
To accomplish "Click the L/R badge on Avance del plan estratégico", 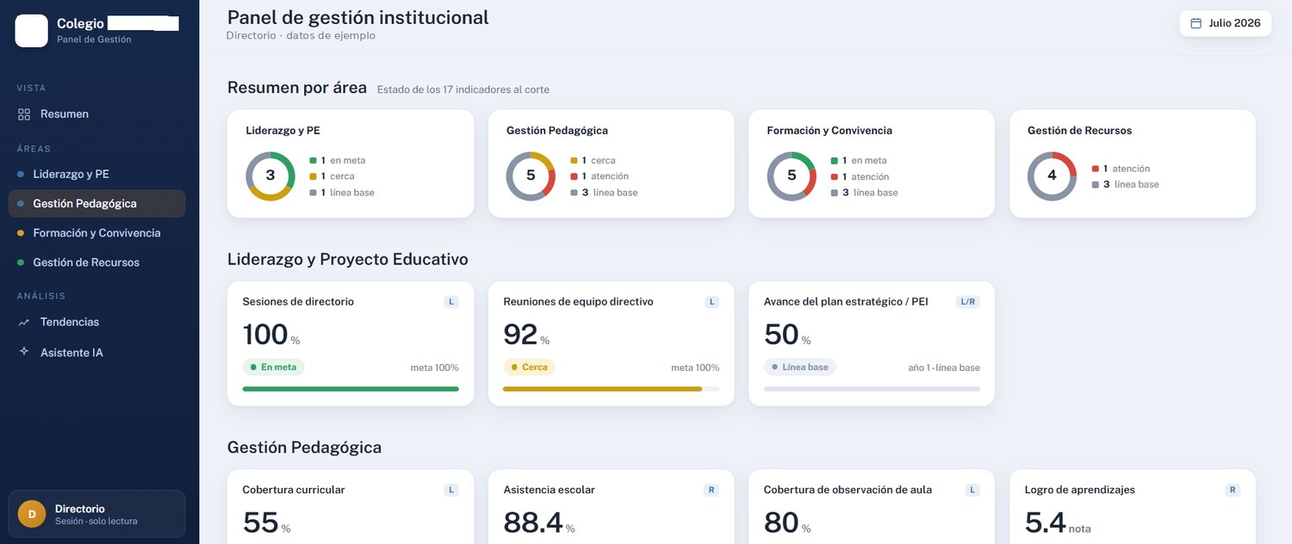I will pyautogui.click(x=968, y=302).
